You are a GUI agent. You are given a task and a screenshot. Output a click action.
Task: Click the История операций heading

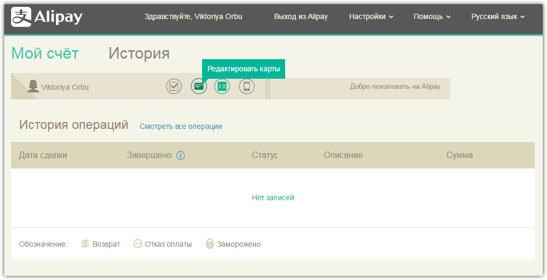(74, 125)
